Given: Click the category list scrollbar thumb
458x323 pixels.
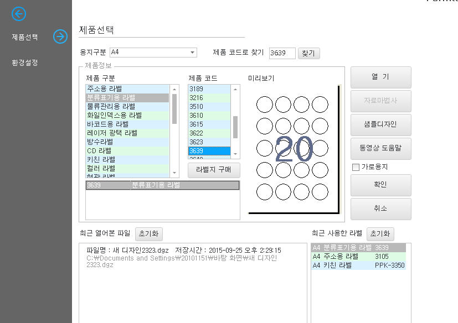Looking at the screenshot, I should [174, 108].
